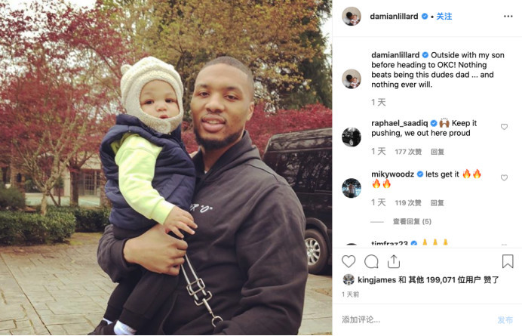The image size is (522, 336).
Task: Save post with bookmark icon
Action: [508, 261]
